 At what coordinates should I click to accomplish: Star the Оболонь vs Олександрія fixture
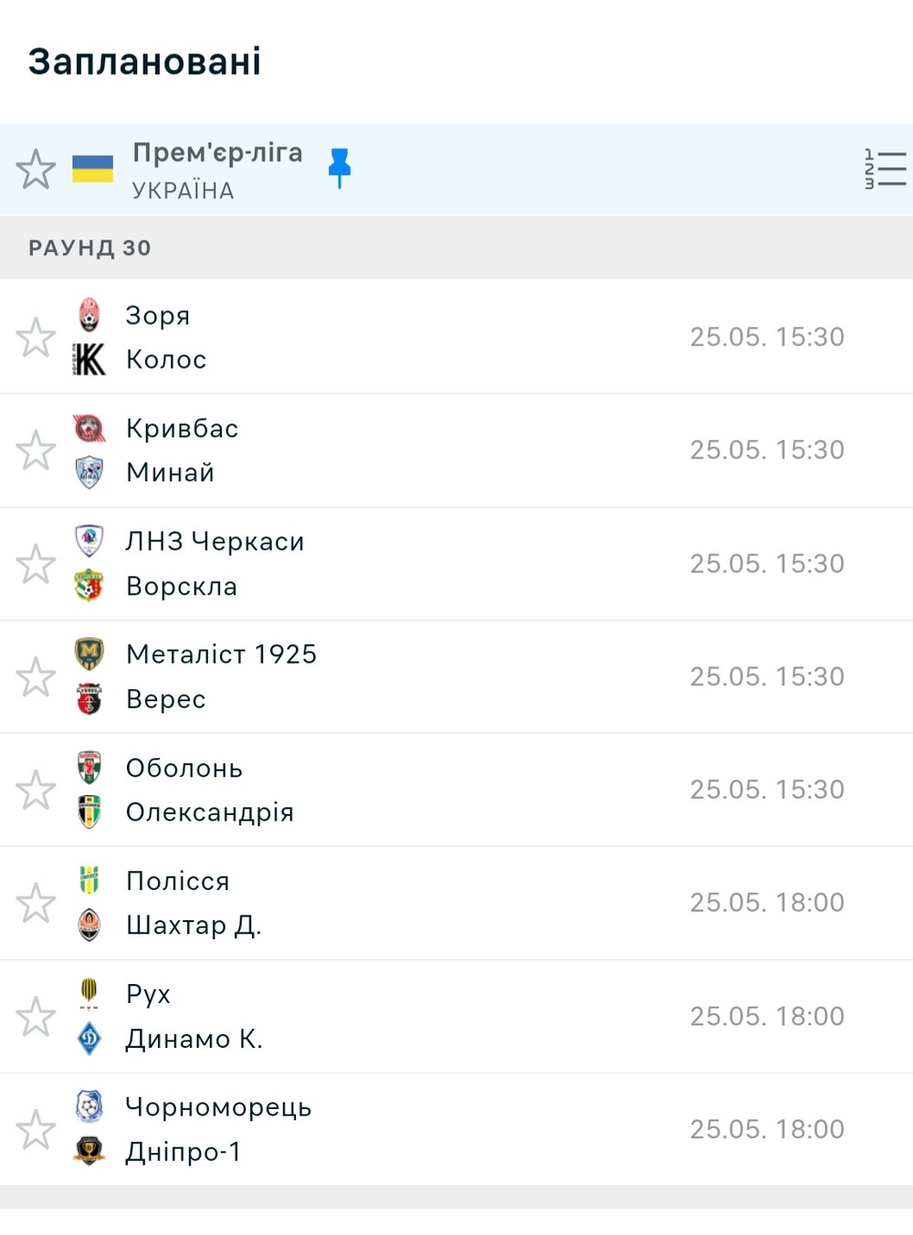point(36,790)
